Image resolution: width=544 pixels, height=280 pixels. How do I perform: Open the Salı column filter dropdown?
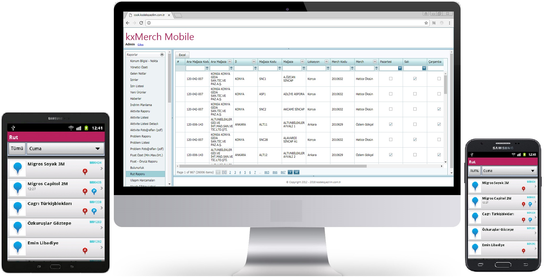click(x=424, y=68)
